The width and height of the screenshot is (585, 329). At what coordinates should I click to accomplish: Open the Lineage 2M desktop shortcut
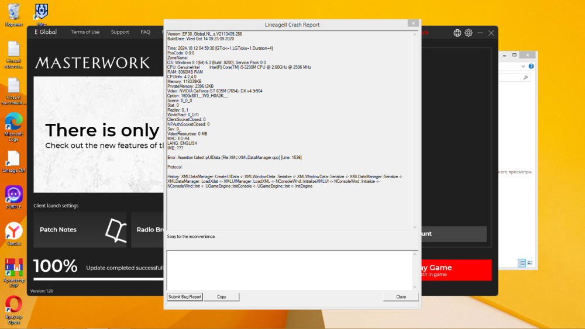coord(14,159)
